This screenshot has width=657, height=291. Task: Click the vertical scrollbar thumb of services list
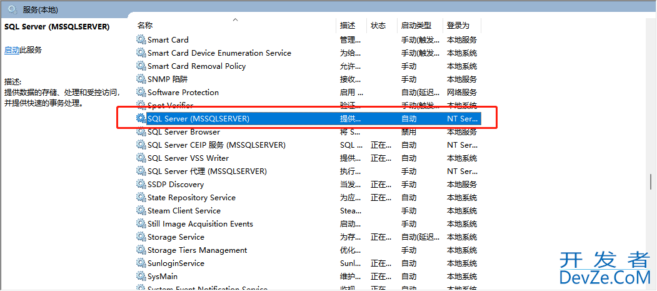coord(651,182)
